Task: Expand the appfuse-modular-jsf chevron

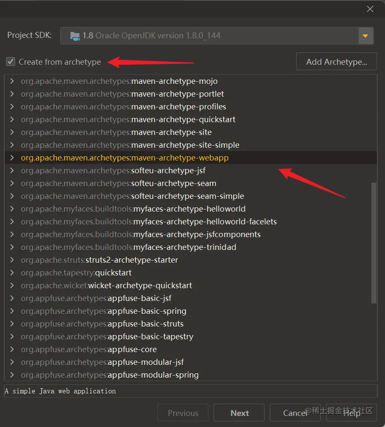Action: pos(12,362)
